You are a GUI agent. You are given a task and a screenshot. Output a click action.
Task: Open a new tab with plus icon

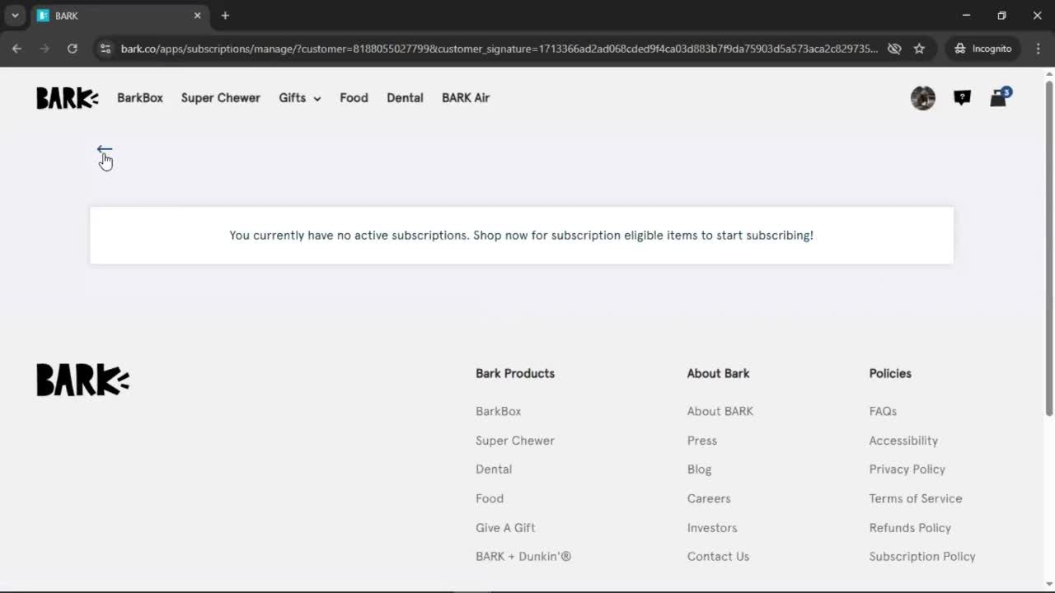click(x=225, y=16)
